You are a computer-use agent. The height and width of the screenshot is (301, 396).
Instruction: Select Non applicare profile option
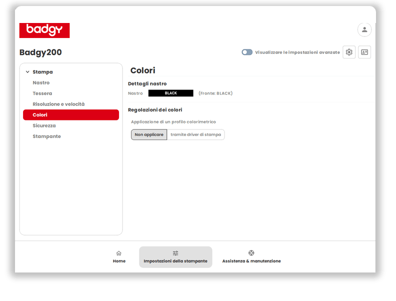click(149, 134)
